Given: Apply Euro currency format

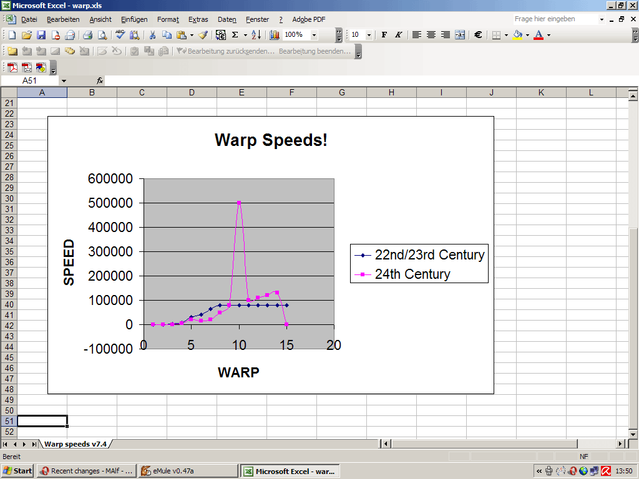Looking at the screenshot, I should pyautogui.click(x=478, y=35).
